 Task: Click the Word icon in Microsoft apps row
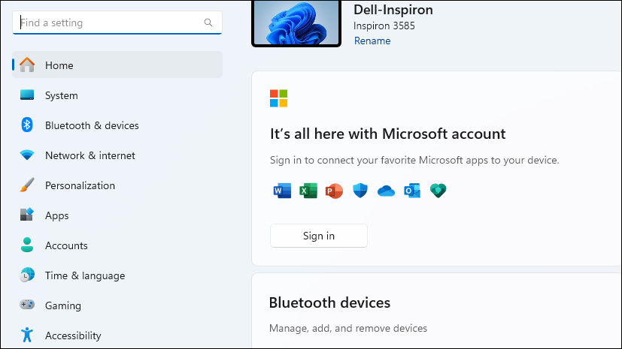(x=282, y=191)
